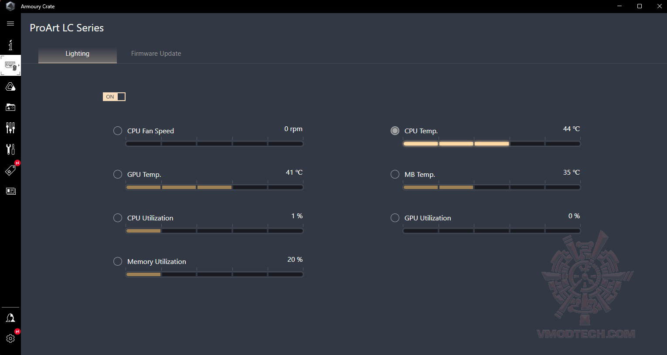Switch to the Lighting tab
Viewport: 667px width, 355px height.
[78, 54]
